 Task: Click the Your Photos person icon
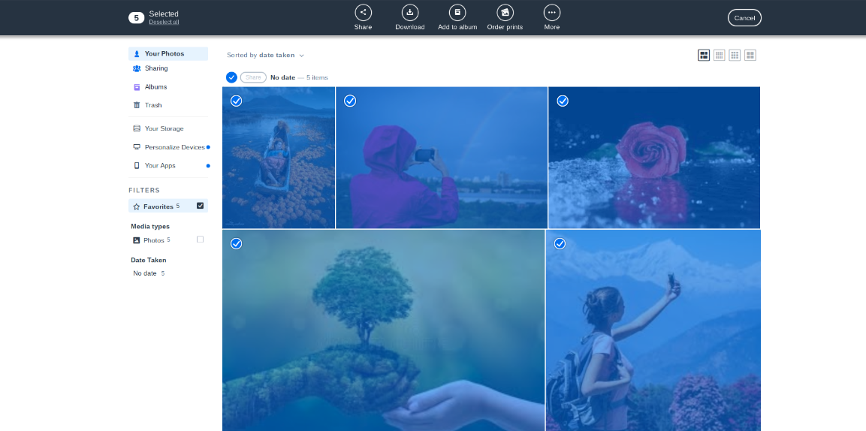[x=137, y=53]
